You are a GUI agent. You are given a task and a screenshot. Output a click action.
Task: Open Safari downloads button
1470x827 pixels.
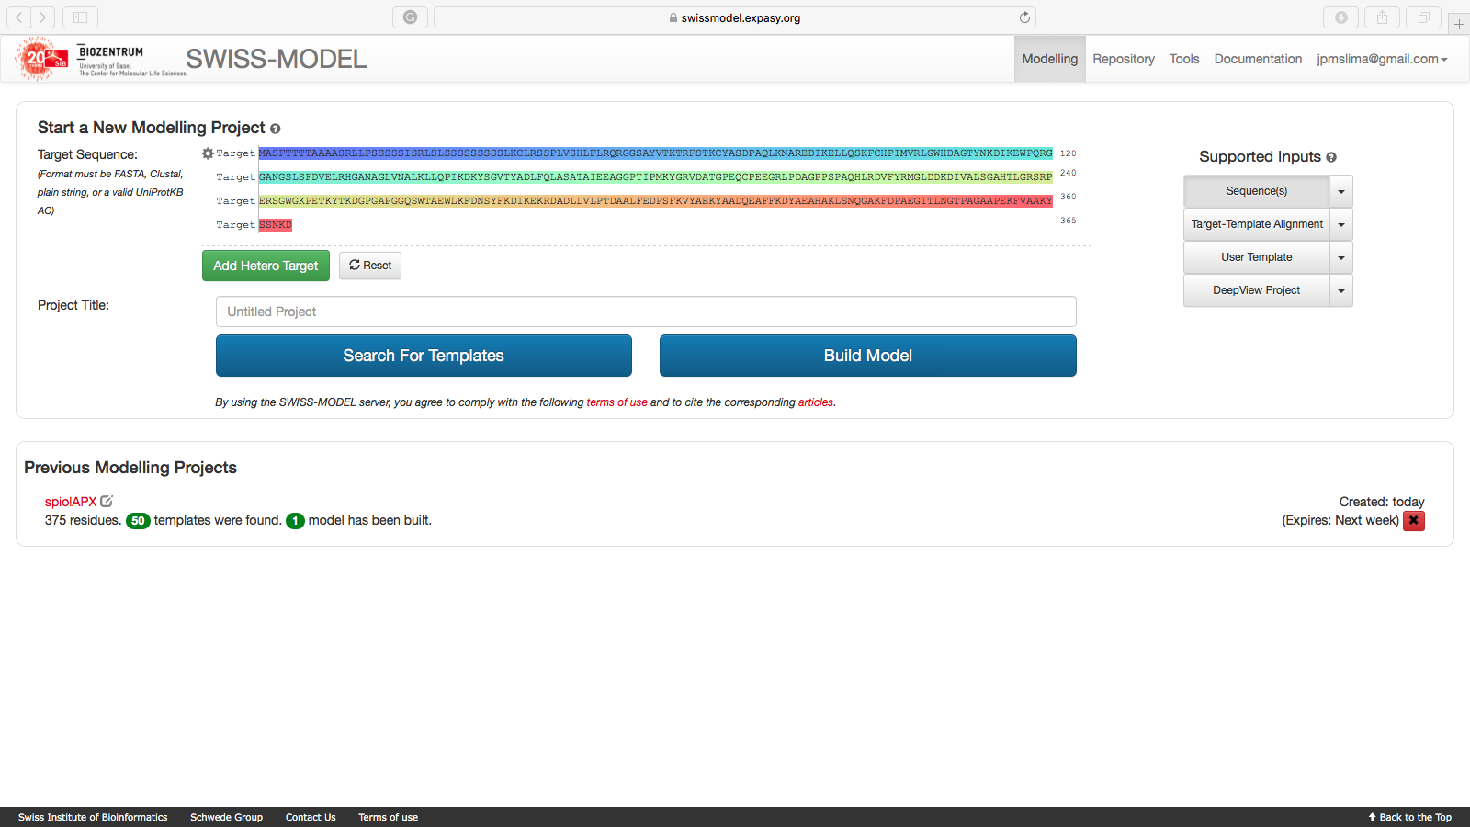click(1340, 17)
